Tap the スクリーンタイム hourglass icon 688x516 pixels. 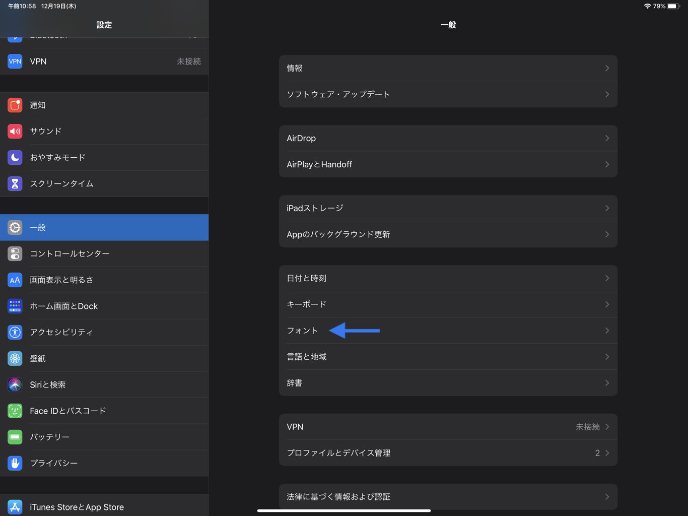click(15, 183)
